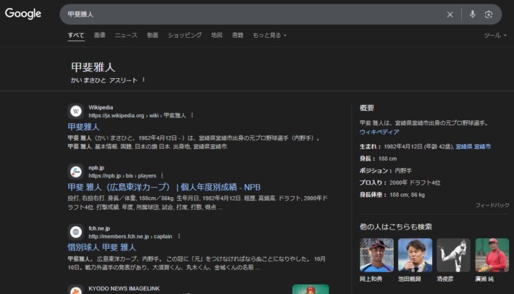The image size is (514, 294).
Task: Click the npb.jp › bis › players breadcrumb
Action: click(122, 176)
